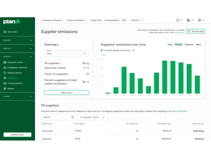Viewport: 211px width, 158px height.
Task: Click the search magnifier icon
Action: coord(73,117)
